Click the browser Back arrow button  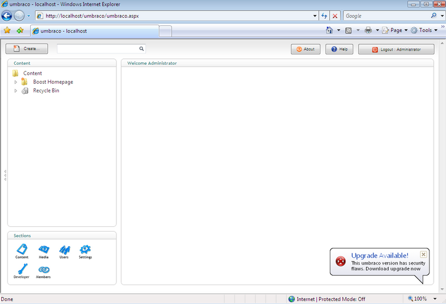pyautogui.click(x=7, y=16)
